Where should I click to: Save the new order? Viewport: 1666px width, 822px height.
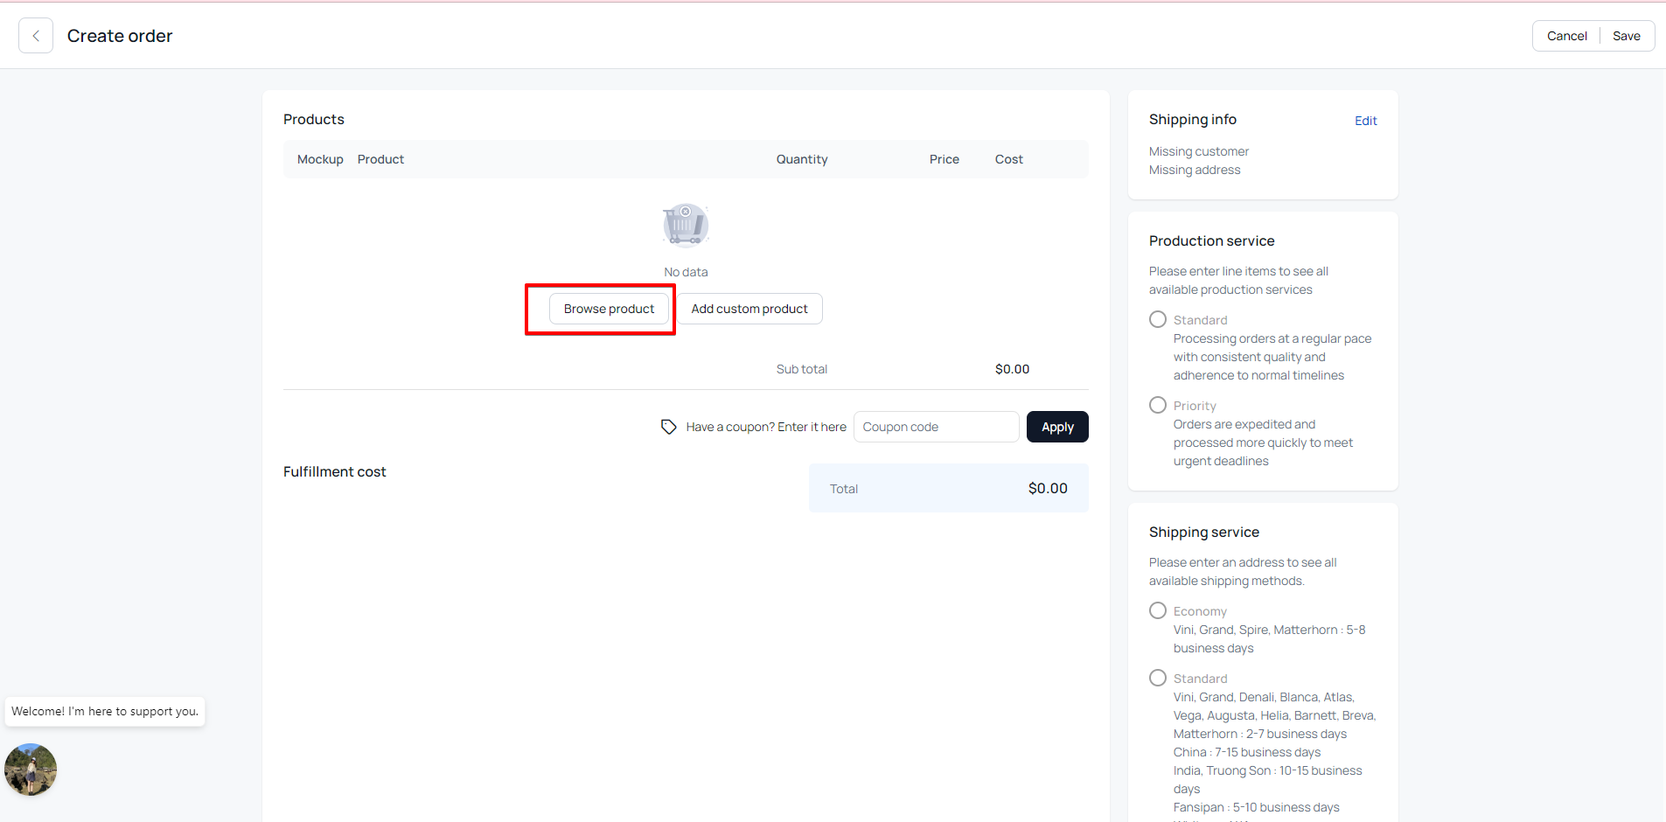pos(1626,36)
